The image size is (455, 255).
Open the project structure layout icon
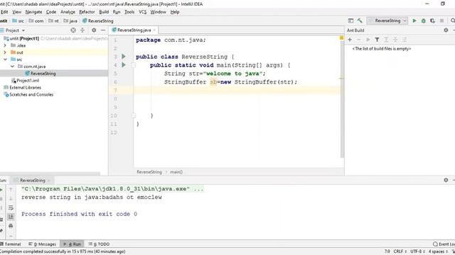pyautogui.click(x=350, y=21)
